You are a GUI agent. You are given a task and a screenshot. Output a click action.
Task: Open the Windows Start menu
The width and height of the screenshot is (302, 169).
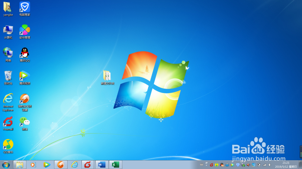6,165
